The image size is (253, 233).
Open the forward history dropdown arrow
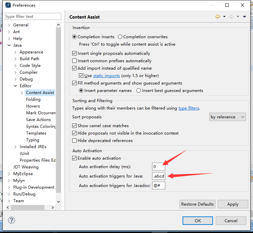[238, 17]
